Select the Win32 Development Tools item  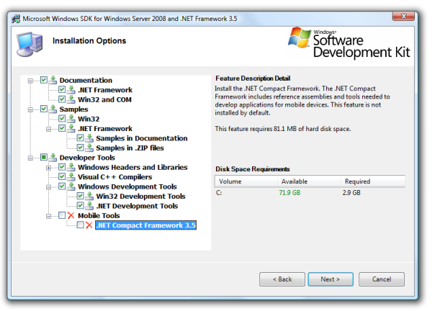[141, 196]
